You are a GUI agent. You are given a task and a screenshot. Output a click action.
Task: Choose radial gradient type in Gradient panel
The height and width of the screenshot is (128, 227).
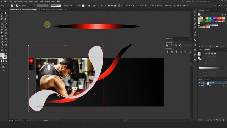pyautogui.click(x=212, y=54)
